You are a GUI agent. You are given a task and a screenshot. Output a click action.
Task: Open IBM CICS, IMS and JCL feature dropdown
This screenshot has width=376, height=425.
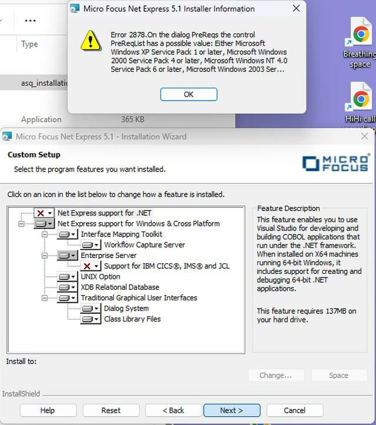[x=91, y=266]
